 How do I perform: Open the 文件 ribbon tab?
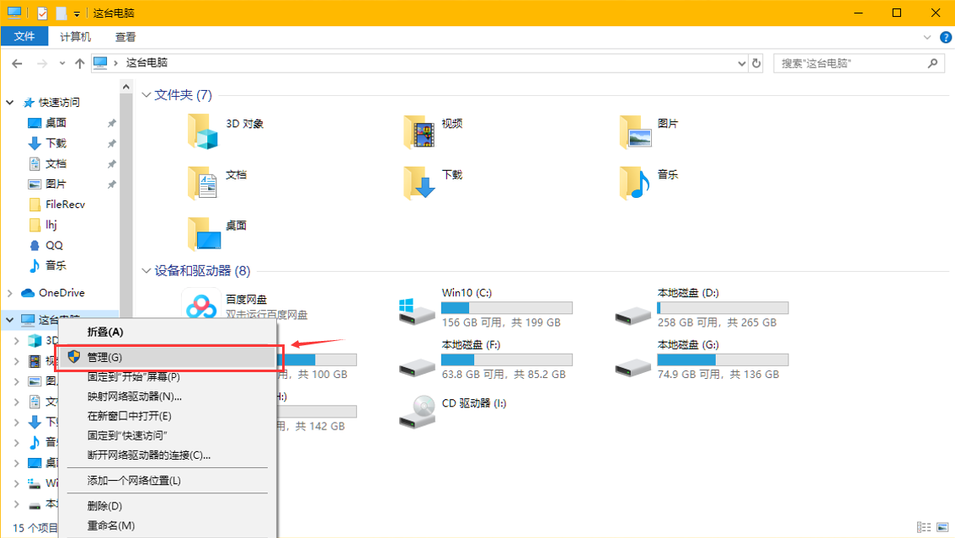click(x=24, y=36)
